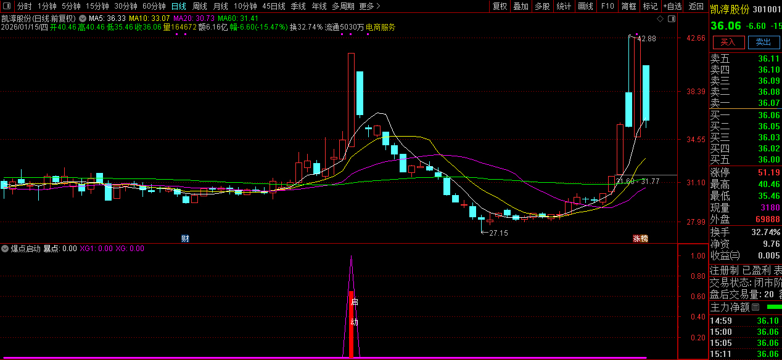782x360 pixels.
Task: Expand the 爆点启动 indicator dropdown arrow
Action: (x=5, y=249)
